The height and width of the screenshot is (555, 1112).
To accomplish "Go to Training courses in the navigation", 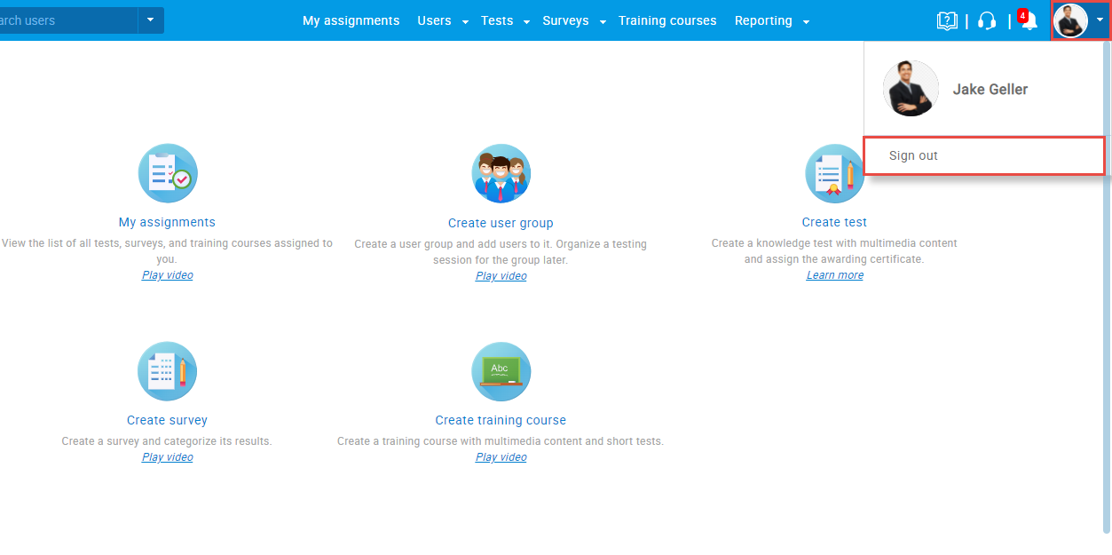I will coord(667,20).
